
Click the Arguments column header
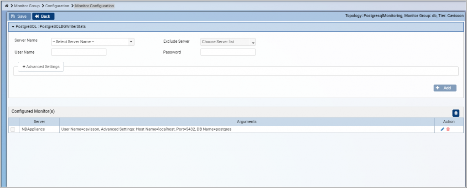tap(247, 122)
